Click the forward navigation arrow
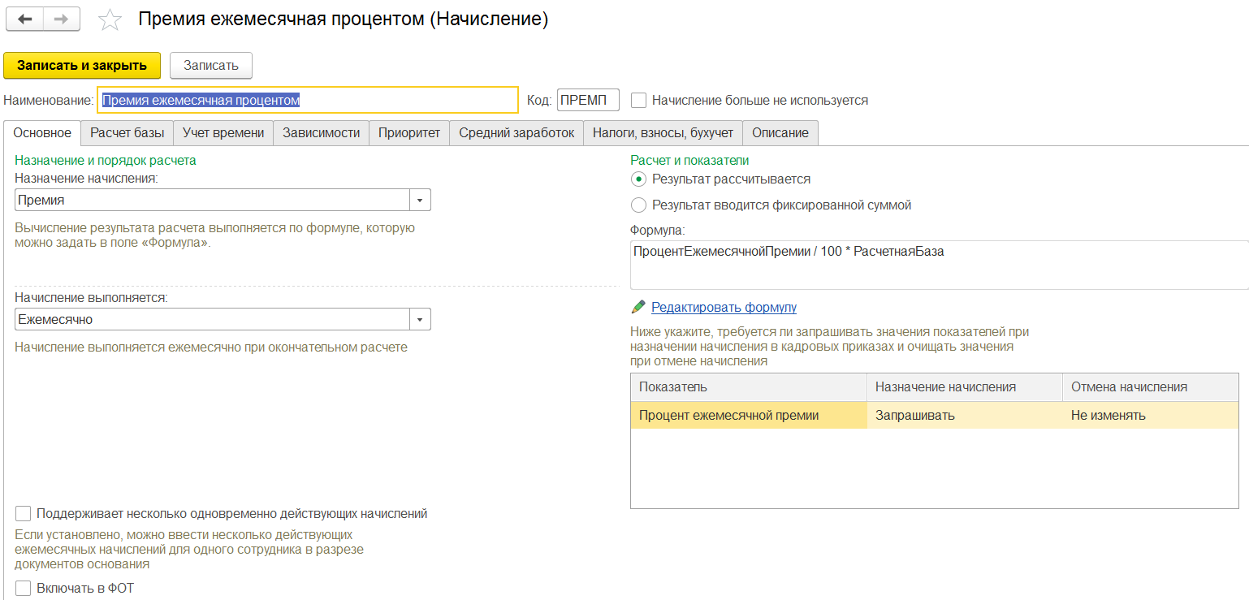The width and height of the screenshot is (1249, 600). coord(62,19)
